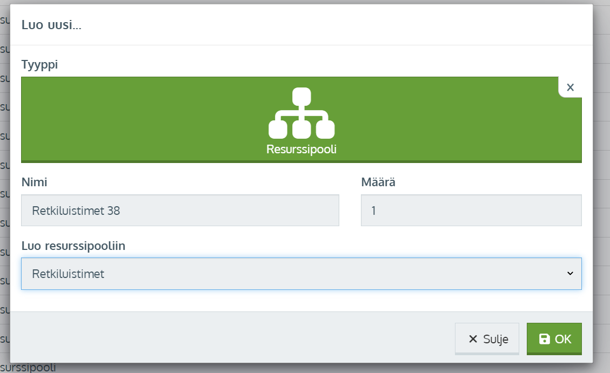Click the floppy disk icon in OK
The image size is (610, 373).
(545, 339)
